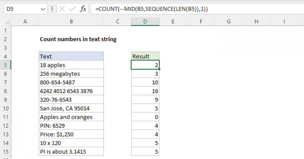
Task: Select column B header
Action: [x=71, y=21]
